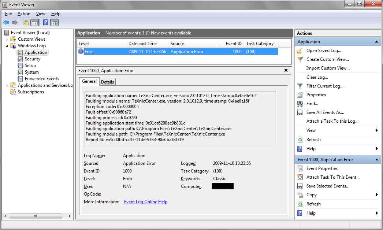Click the Event Properties icon
Screen dimensions: 383x230
300,168
